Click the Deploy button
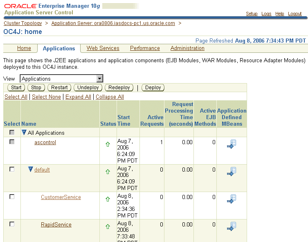This screenshot has height=242, width=308. (x=153, y=88)
